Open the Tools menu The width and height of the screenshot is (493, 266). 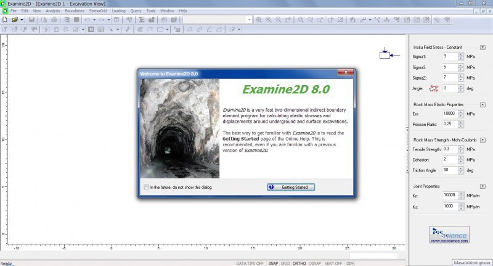(151, 10)
